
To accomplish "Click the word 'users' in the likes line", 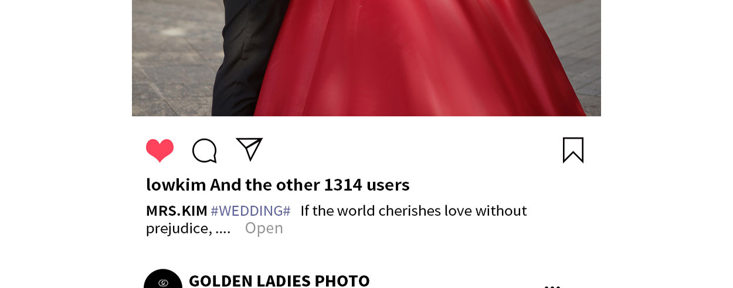I will (388, 185).
